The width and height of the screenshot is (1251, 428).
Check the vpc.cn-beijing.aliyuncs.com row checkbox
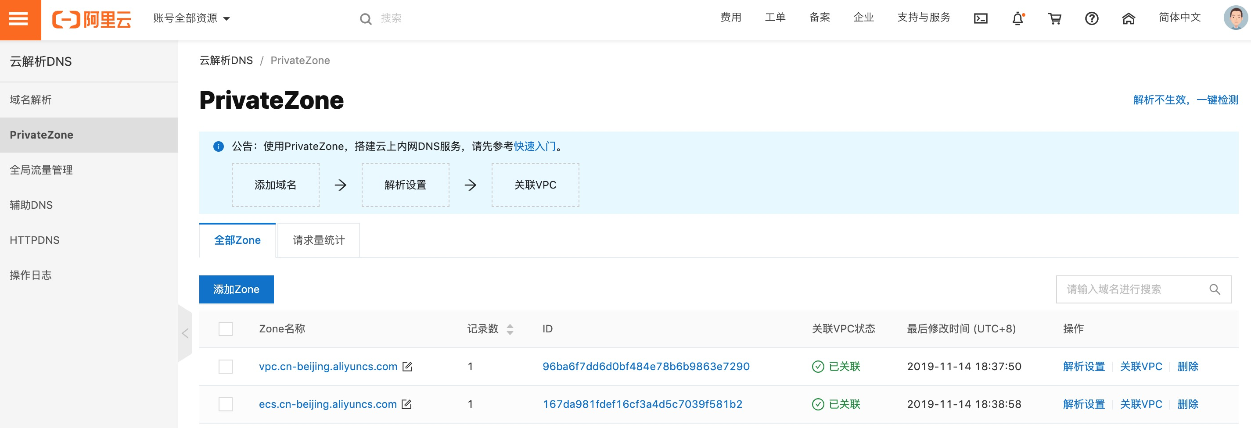(225, 367)
